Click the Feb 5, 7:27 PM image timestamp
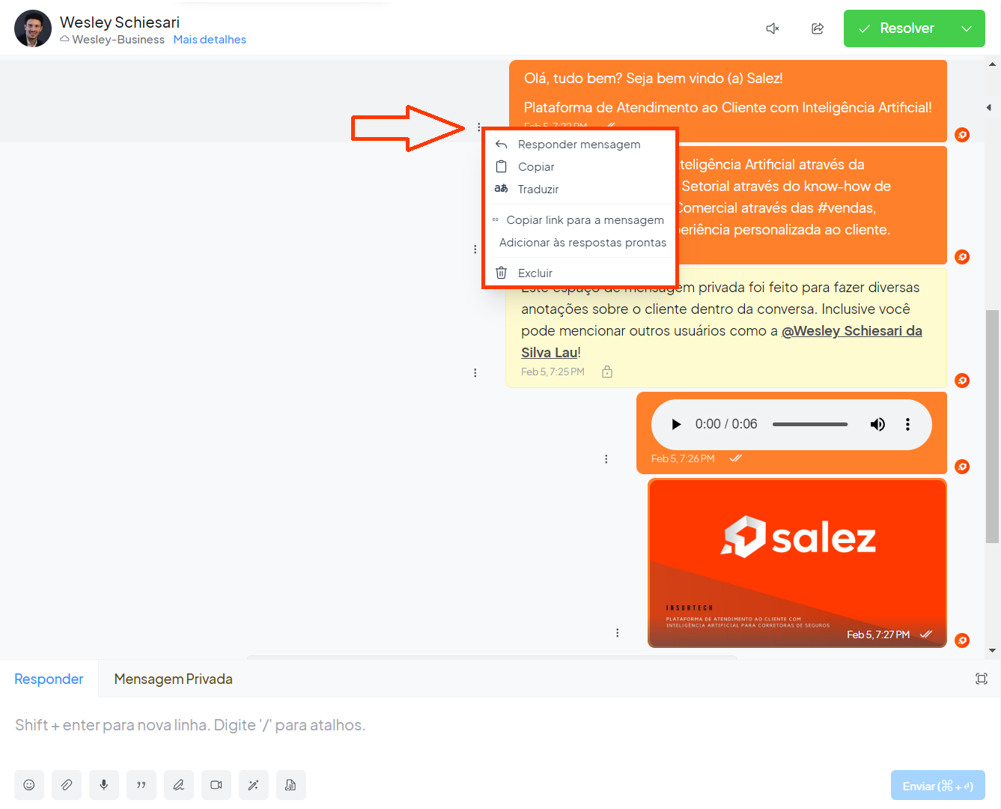Image resolution: width=1001 pixels, height=809 pixels. coord(878,634)
